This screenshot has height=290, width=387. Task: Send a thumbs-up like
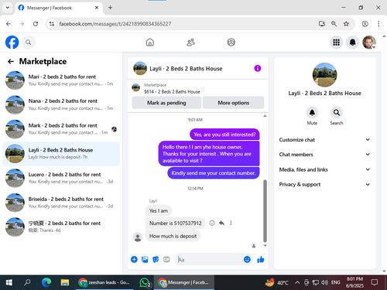click(261, 259)
